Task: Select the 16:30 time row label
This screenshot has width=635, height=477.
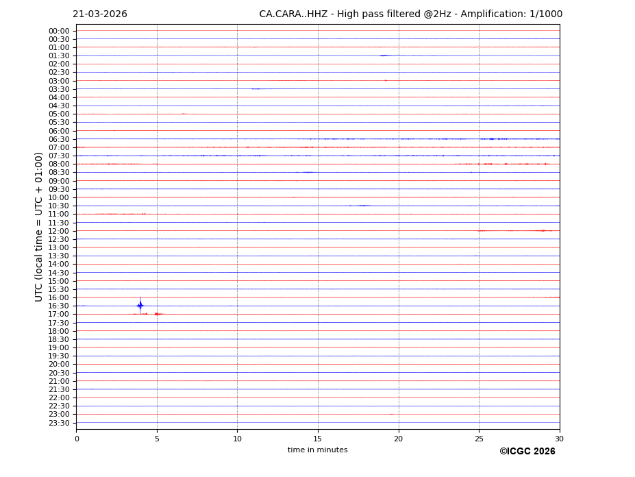Action: pyautogui.click(x=59, y=306)
